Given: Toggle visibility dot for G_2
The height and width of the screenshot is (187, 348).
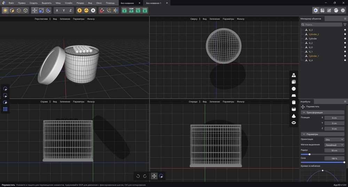Looking at the screenshot, I should tap(345, 43).
